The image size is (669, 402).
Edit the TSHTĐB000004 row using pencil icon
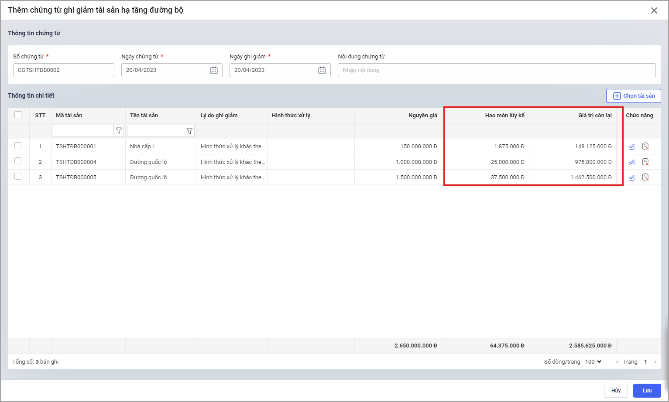point(631,162)
